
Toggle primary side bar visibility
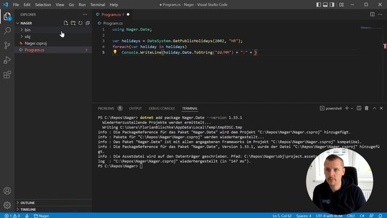pos(319,5)
